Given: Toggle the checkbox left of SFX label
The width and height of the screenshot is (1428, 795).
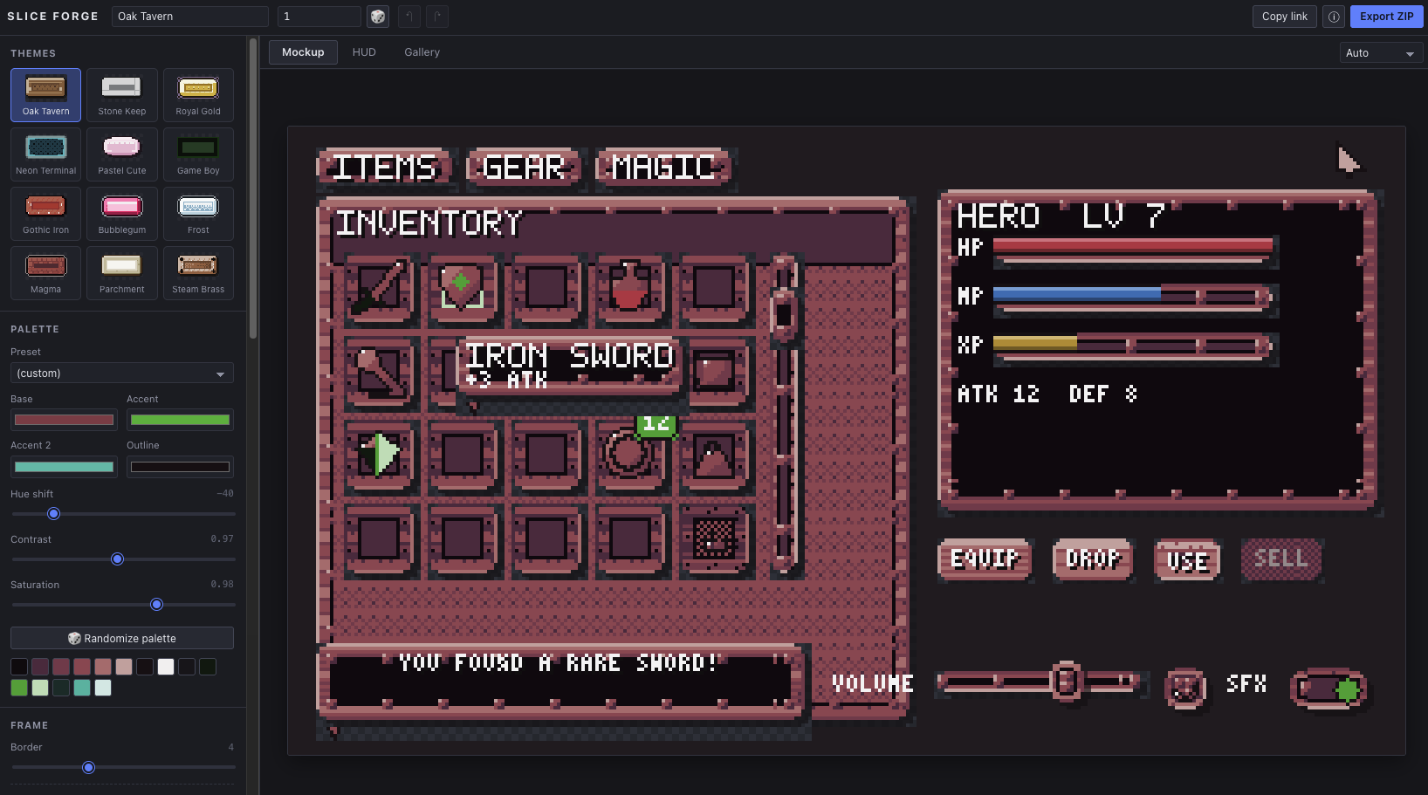Looking at the screenshot, I should (x=1185, y=689).
